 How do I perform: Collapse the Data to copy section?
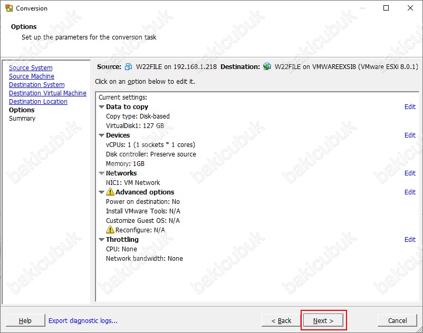[101, 107]
